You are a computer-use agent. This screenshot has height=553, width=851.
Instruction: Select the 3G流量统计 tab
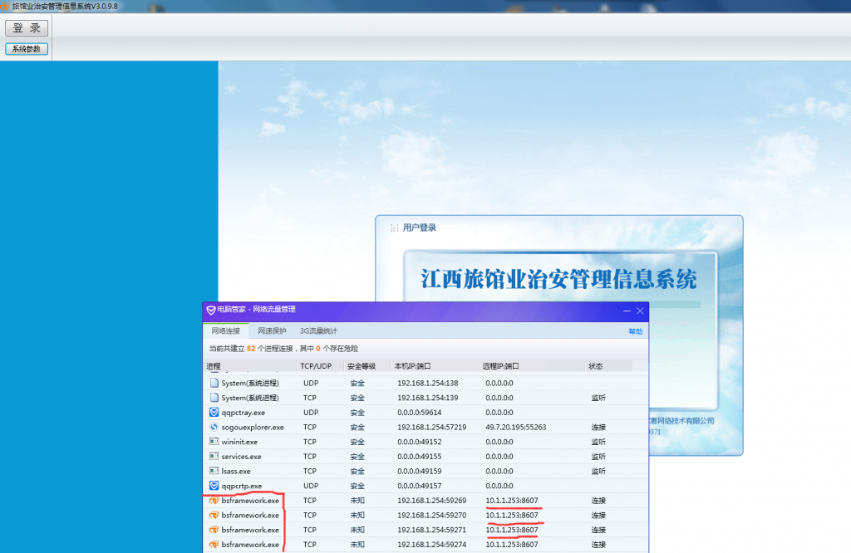tap(318, 330)
